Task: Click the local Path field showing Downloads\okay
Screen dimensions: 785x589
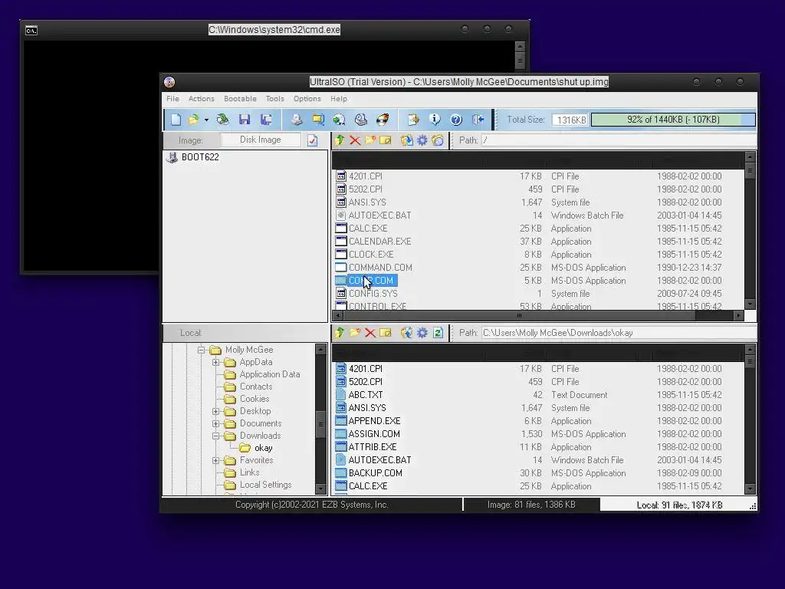Action: pos(619,333)
